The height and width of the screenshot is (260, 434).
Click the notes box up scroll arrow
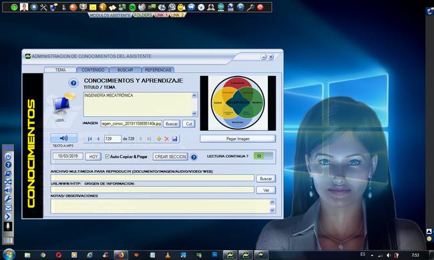272,202
